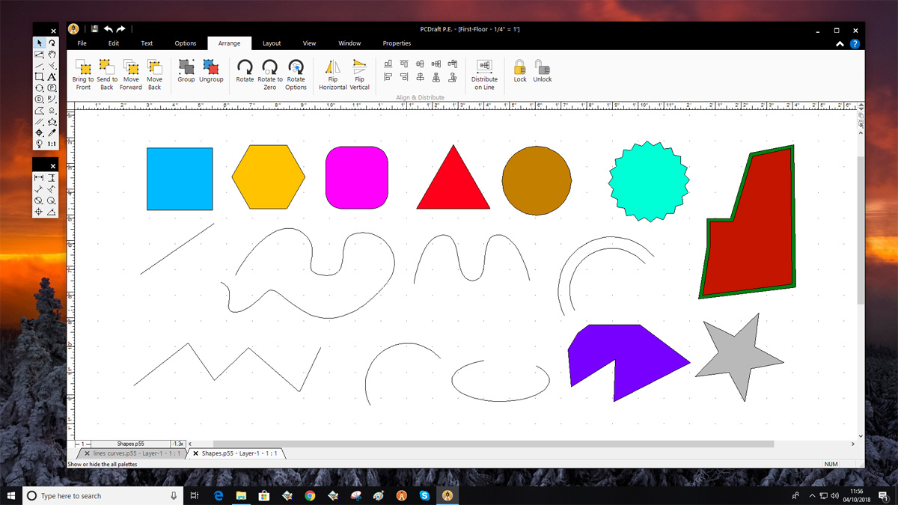This screenshot has height=505, width=898.
Task: Collapse the ribbon with the chevron arrow
Action: point(840,44)
